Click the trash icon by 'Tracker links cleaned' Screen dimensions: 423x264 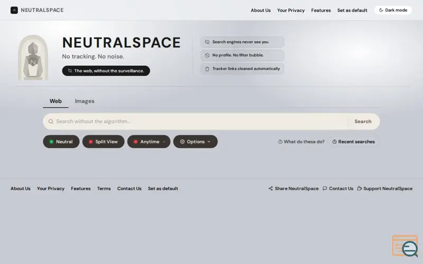[207, 69]
